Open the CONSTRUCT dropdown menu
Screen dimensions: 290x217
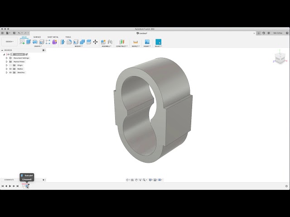(122, 46)
